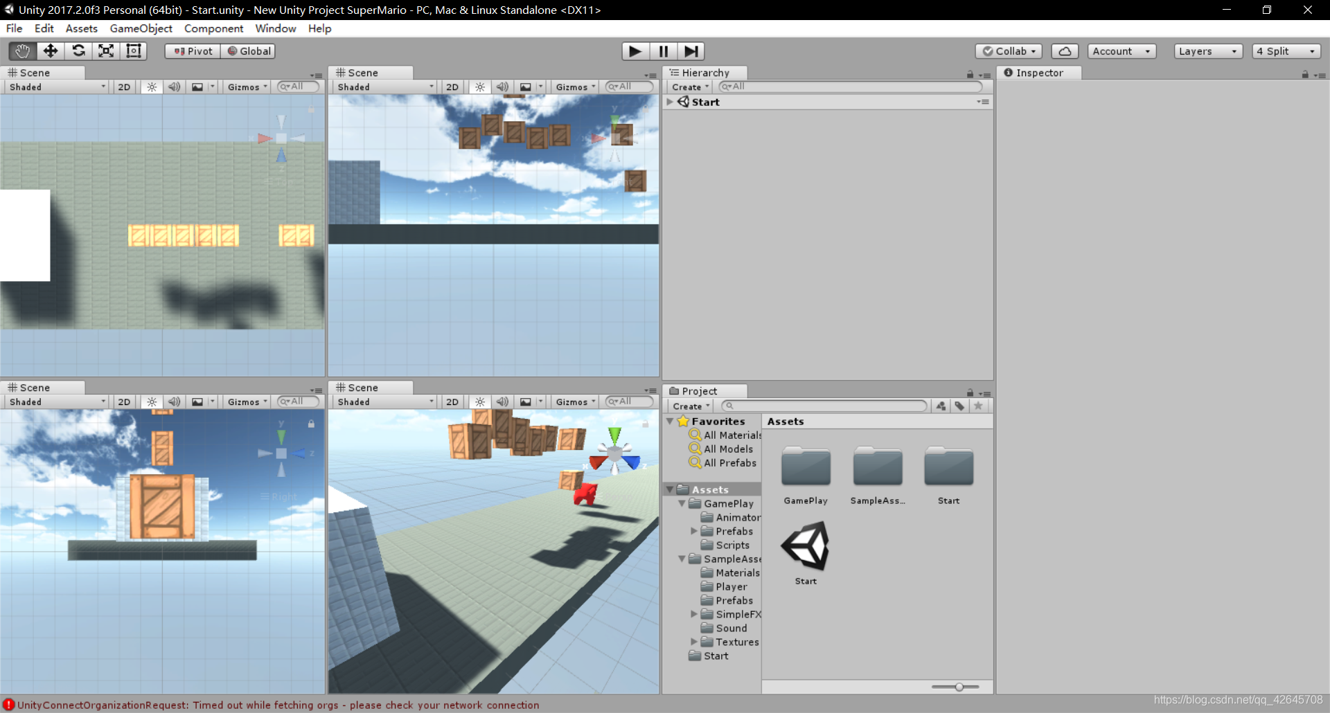The height and width of the screenshot is (713, 1330).
Task: Toggle audio in bottom-right Scene view
Action: pos(502,402)
